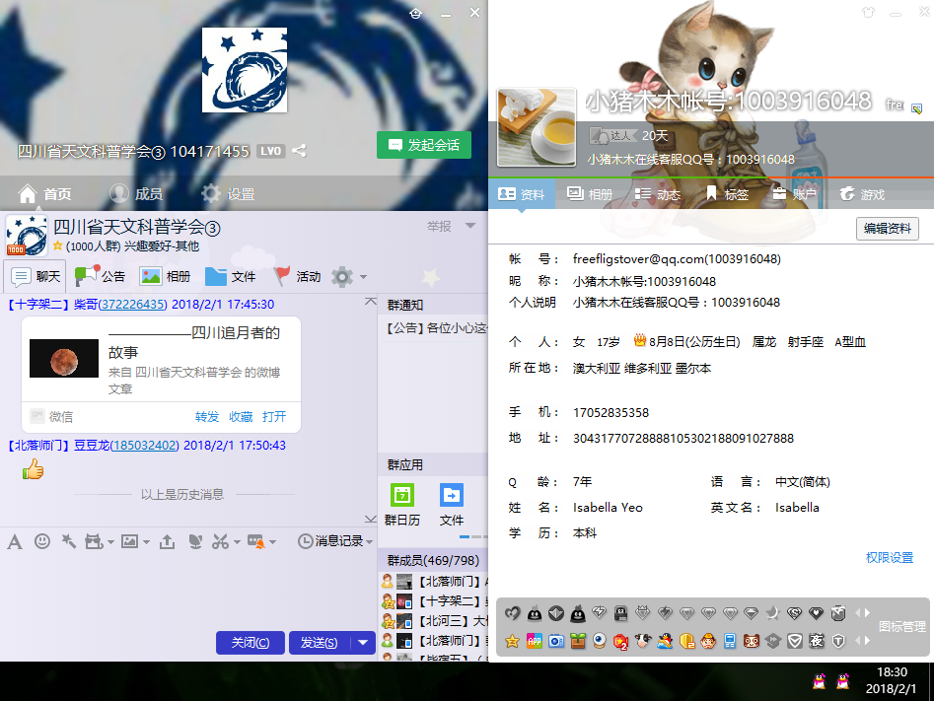934x701 pixels.
Task: Click the send picture icon in chat toolbar
Action: tap(129, 541)
